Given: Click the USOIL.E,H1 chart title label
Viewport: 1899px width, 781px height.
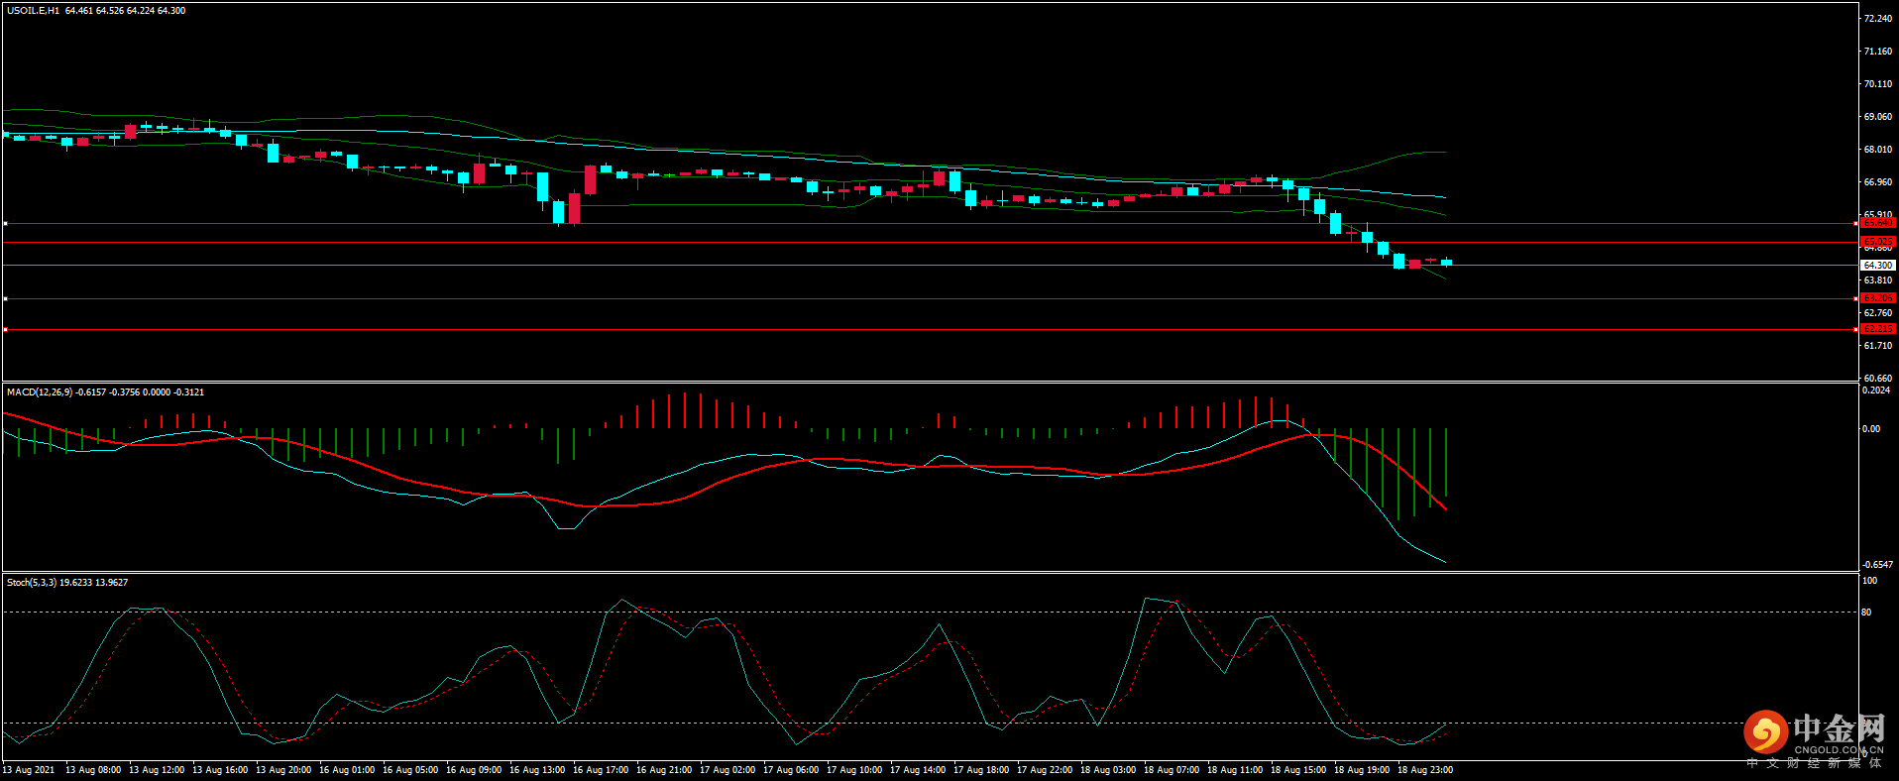Looking at the screenshot, I should [33, 11].
